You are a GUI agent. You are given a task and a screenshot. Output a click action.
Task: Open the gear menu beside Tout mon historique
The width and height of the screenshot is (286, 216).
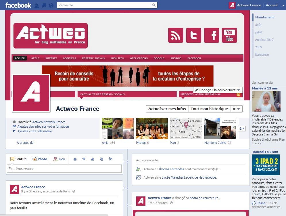point(236,109)
